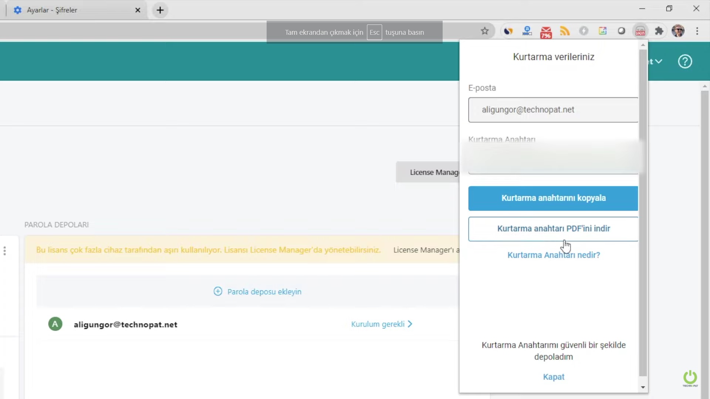Open a new browser tab
Viewport: 710px width, 399px height.
tap(160, 10)
